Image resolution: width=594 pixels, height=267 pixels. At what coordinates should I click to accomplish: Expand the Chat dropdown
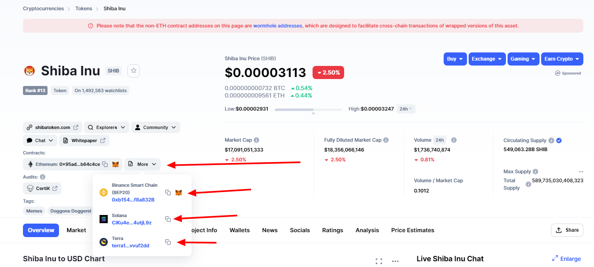coord(40,140)
